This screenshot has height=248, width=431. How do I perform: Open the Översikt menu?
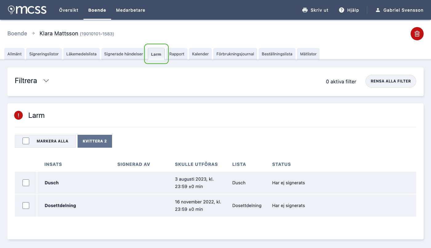69,10
